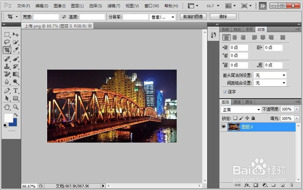Screen dimensions: 303x190
Task: Select the Eraser tool
Action: coord(7,74)
